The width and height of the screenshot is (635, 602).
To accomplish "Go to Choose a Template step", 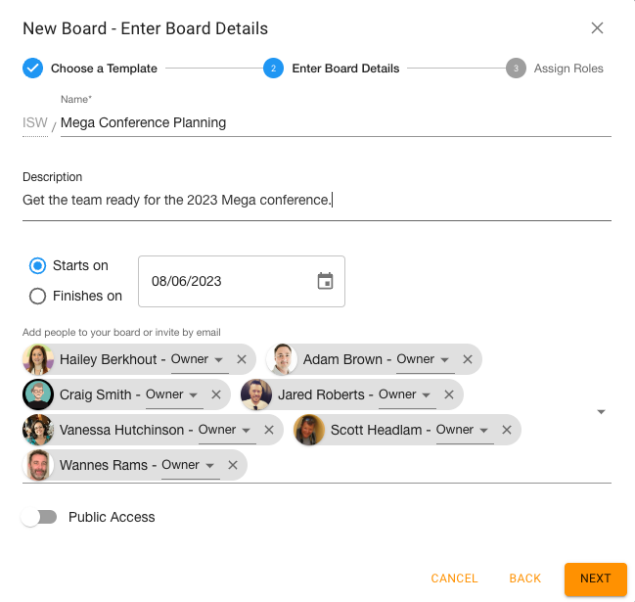I will [x=90, y=69].
